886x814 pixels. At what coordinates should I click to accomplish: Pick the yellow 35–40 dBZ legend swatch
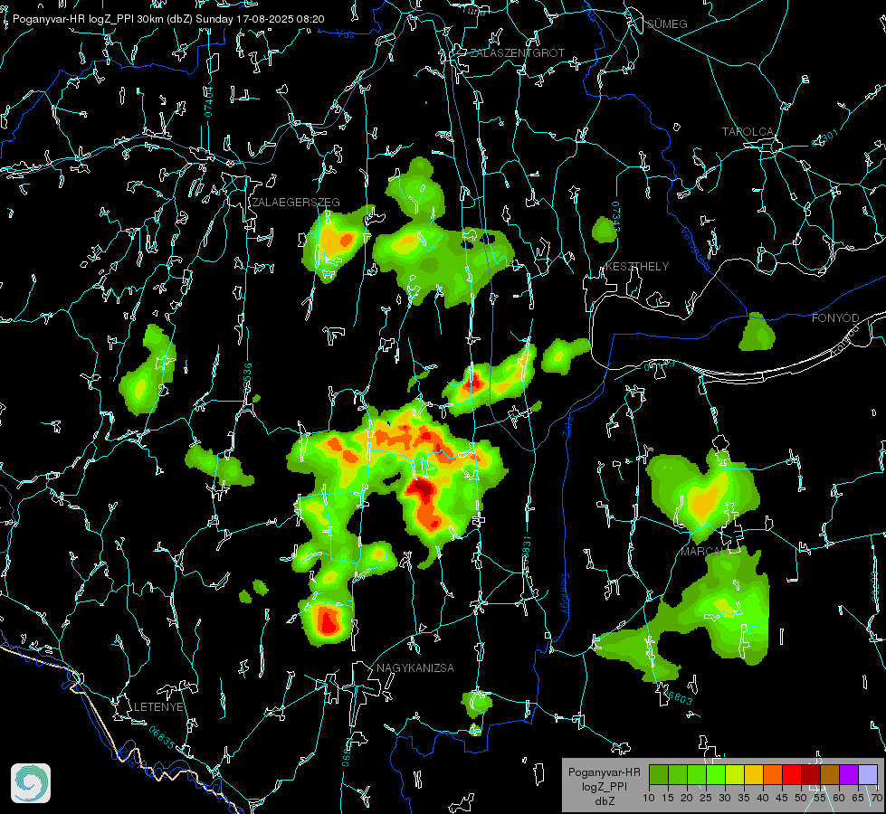click(x=754, y=774)
